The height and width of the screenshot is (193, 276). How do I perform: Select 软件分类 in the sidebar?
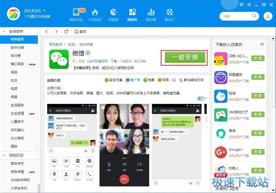17,47
